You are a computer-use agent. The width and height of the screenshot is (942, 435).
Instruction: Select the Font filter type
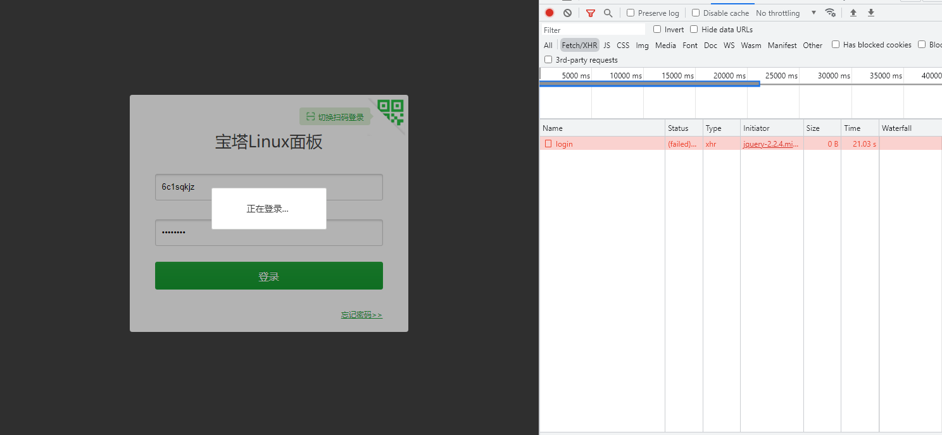[690, 46]
